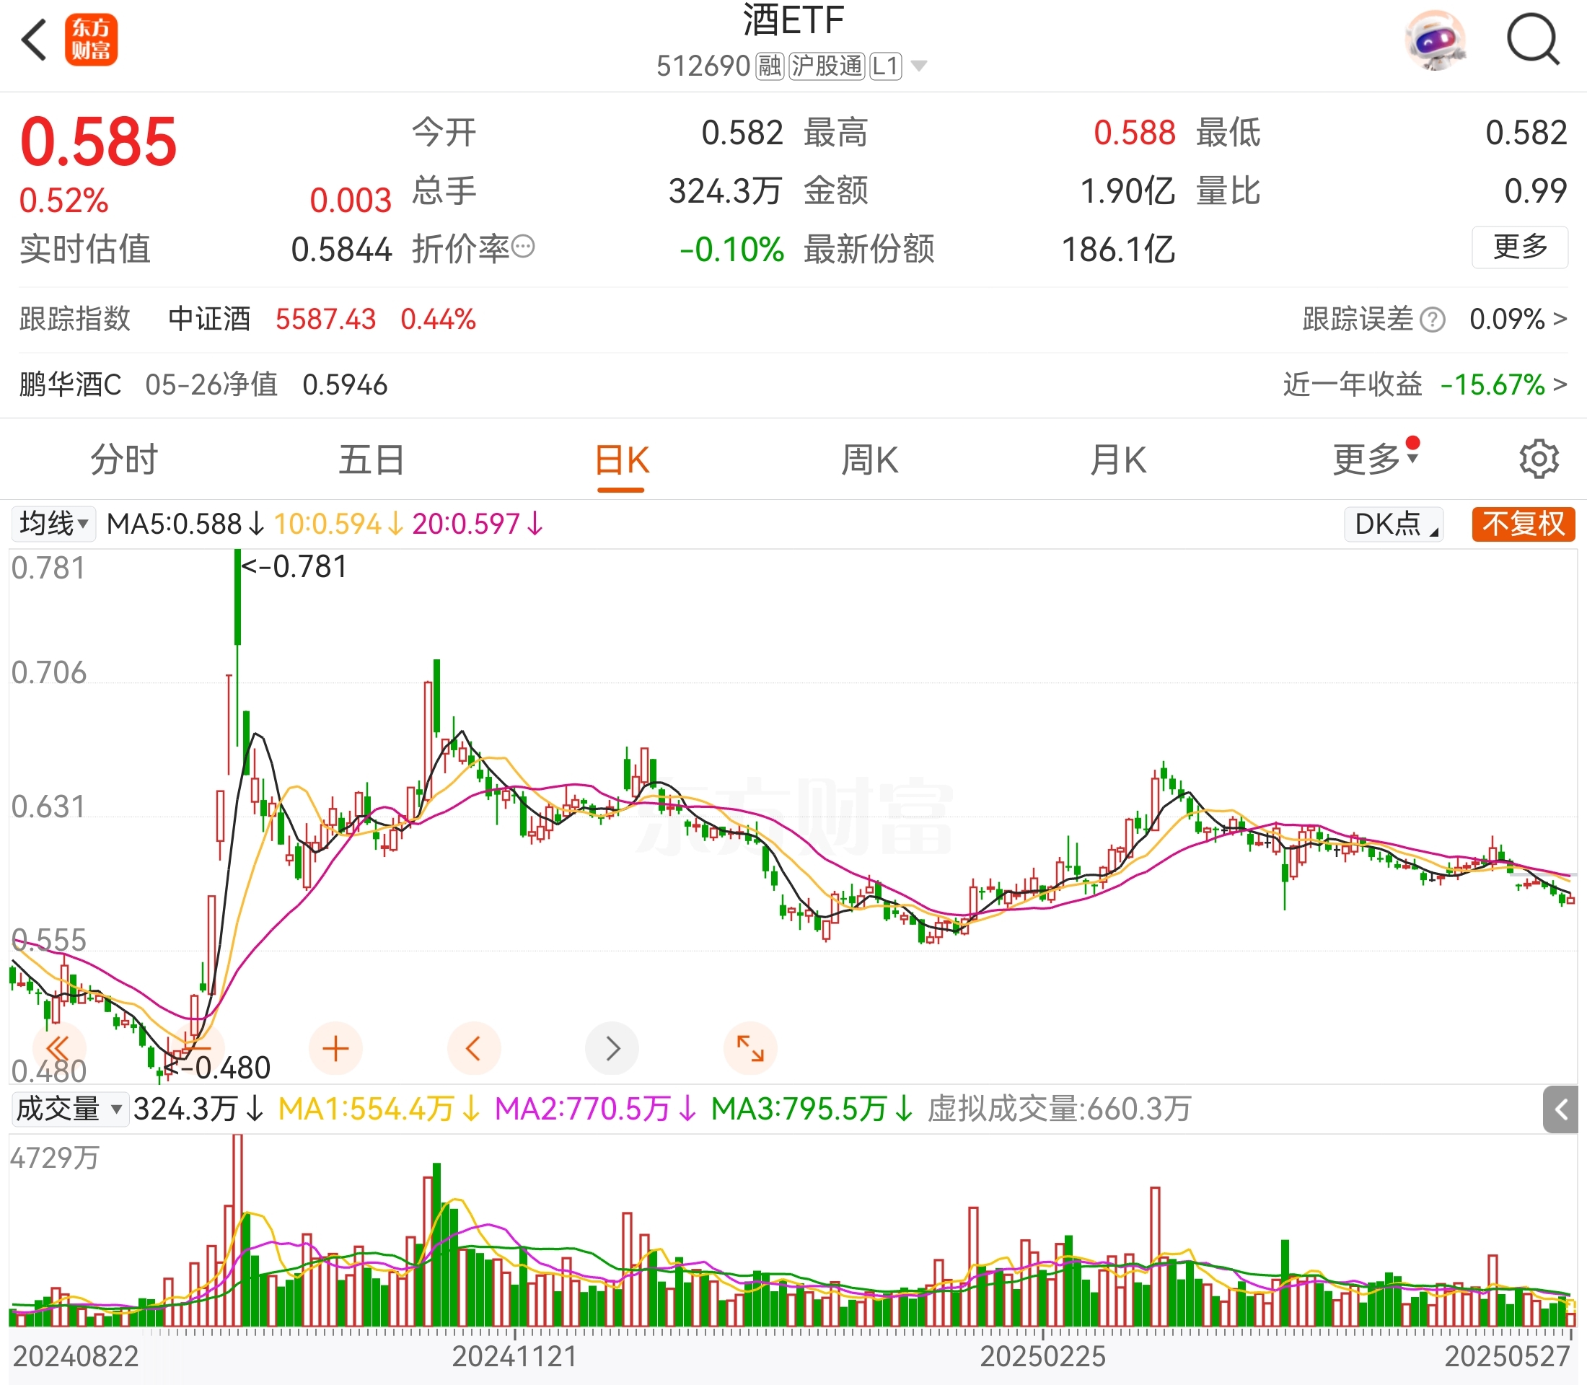The height and width of the screenshot is (1385, 1587).
Task: Click the MA2:770.5万 volume value
Action: [x=595, y=1109]
